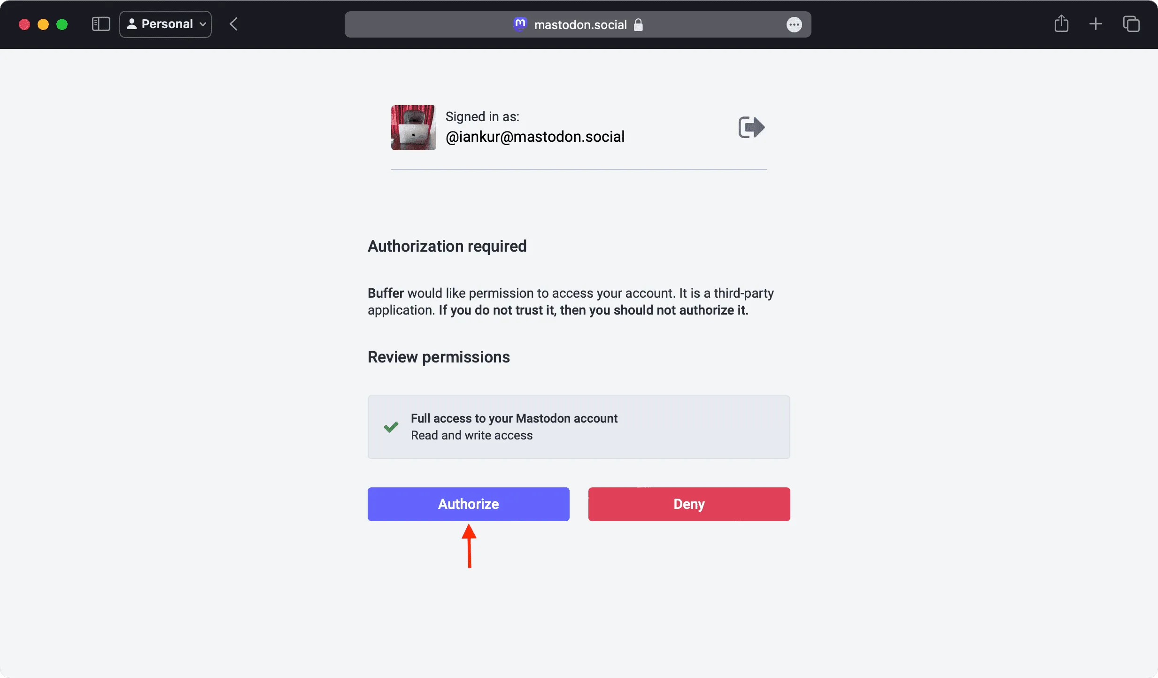
Task: Click the Deny button
Action: (689, 504)
